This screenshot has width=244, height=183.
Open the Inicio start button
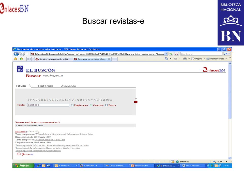(23, 166)
